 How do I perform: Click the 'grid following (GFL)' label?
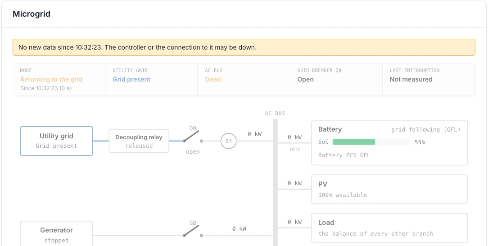point(426,130)
